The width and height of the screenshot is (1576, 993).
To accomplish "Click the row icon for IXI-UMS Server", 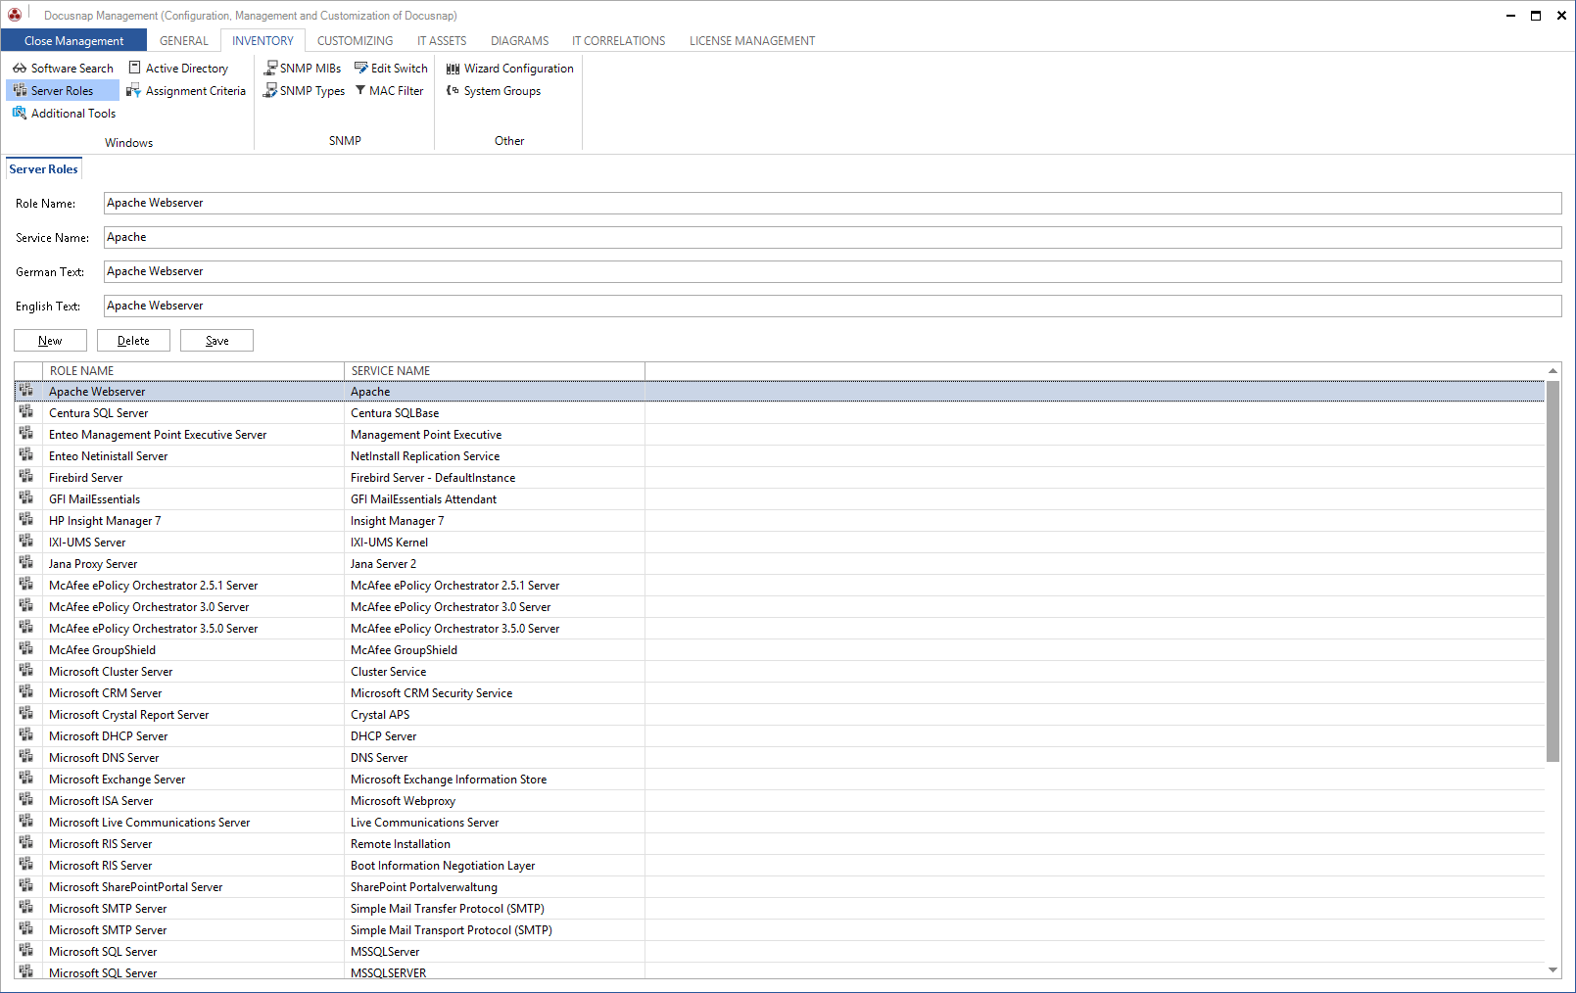I will [x=26, y=542].
